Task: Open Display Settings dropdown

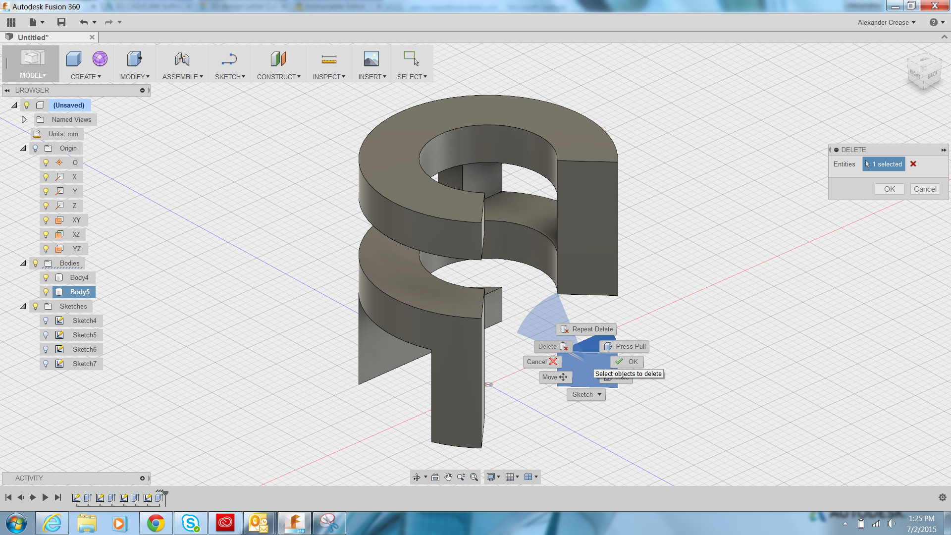Action: tap(493, 477)
